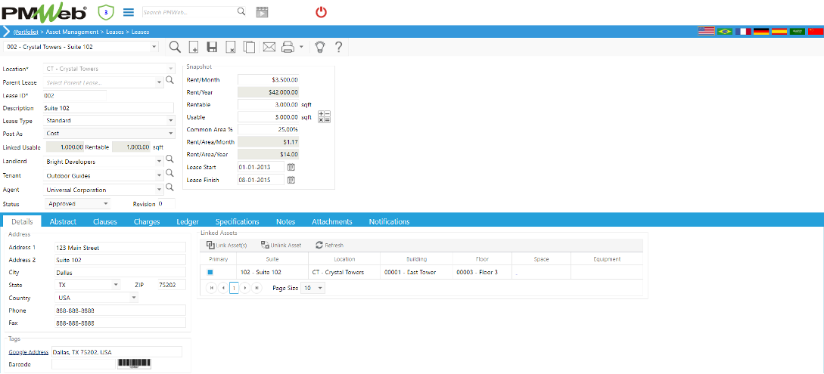Image resolution: width=824 pixels, height=374 pixels.
Task: Click the Link Asset(s) button
Action: (x=226, y=245)
